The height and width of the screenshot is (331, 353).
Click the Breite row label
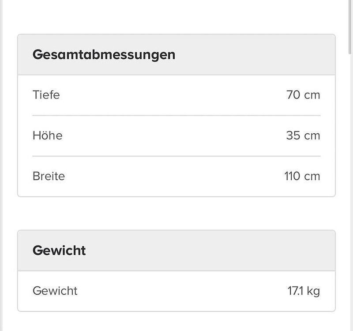(x=49, y=176)
